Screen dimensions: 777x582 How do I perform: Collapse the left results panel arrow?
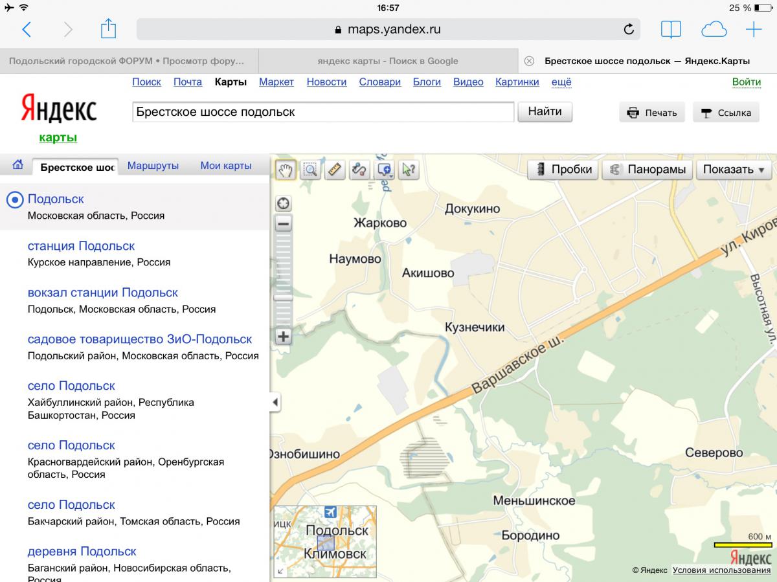275,403
